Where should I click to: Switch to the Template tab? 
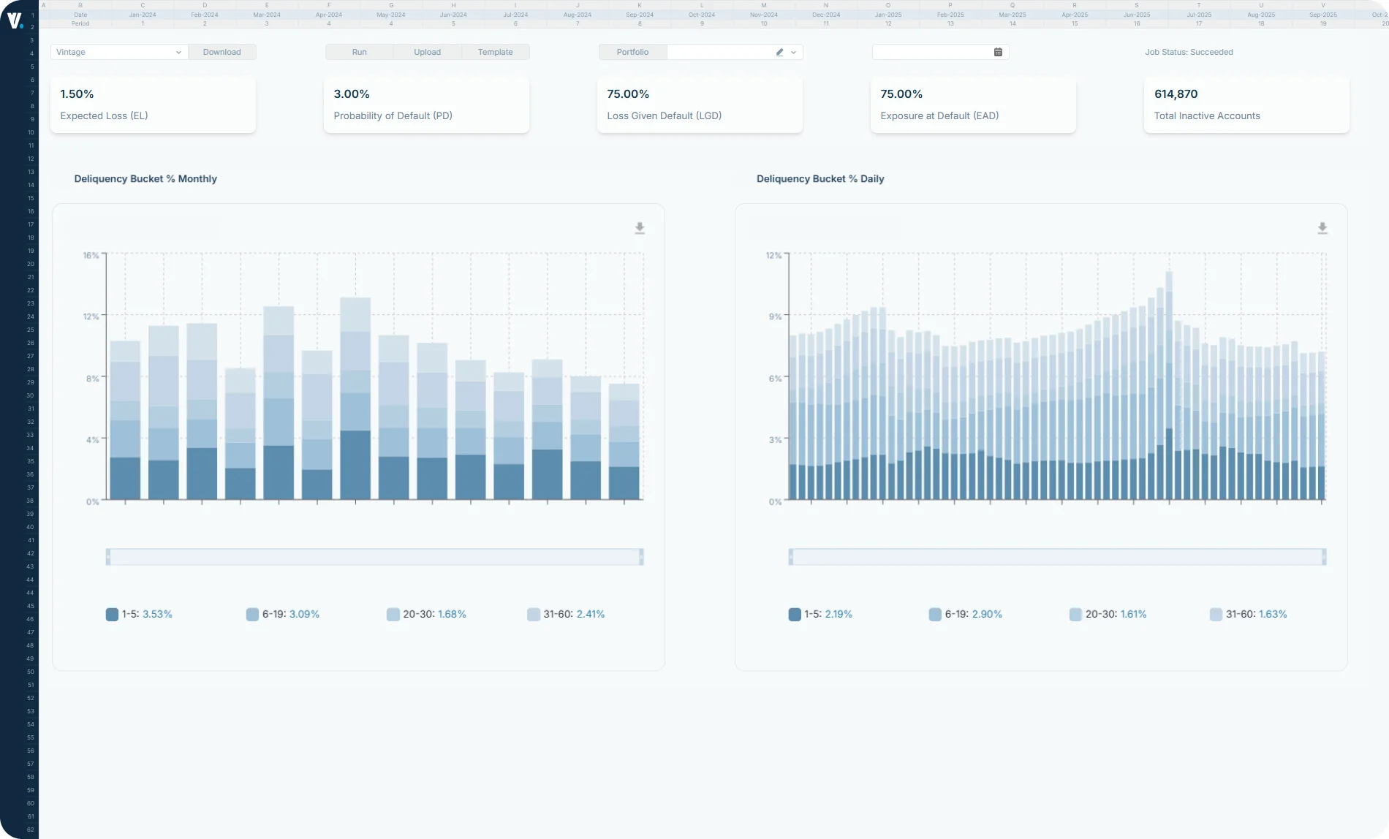coord(495,52)
